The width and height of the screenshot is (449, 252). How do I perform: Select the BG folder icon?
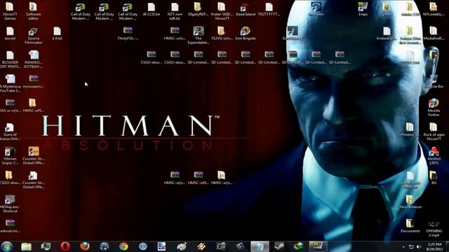434,178
